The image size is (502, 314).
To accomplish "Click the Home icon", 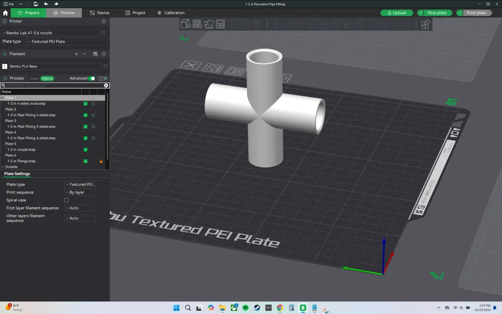I will tap(5, 13).
